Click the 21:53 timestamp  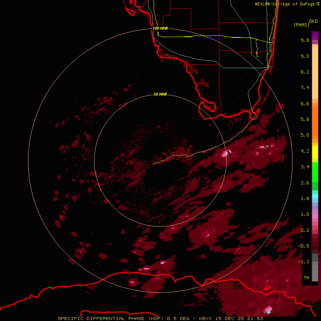pos(255,319)
